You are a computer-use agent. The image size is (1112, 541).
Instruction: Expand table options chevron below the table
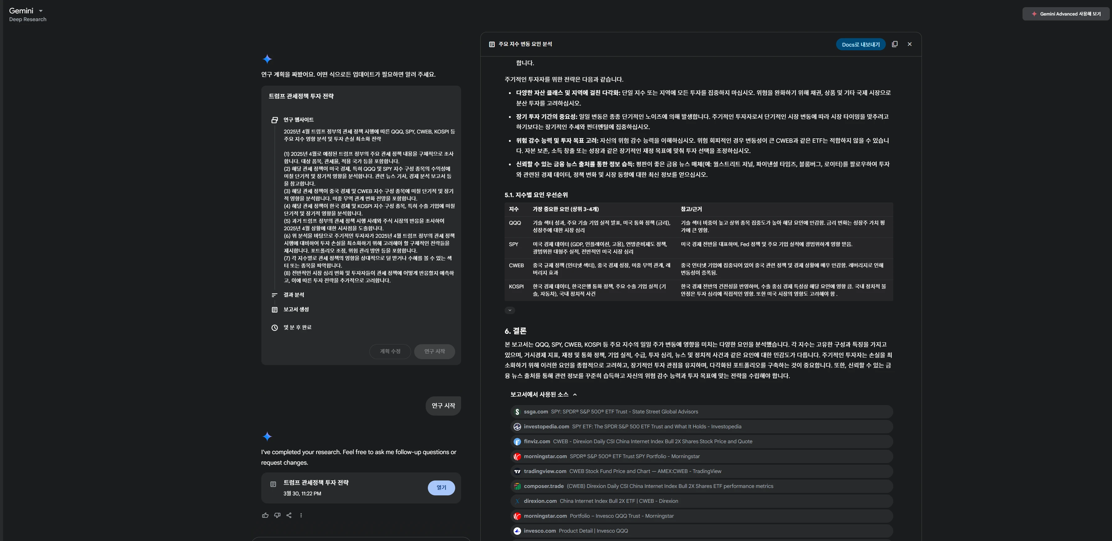(x=510, y=310)
